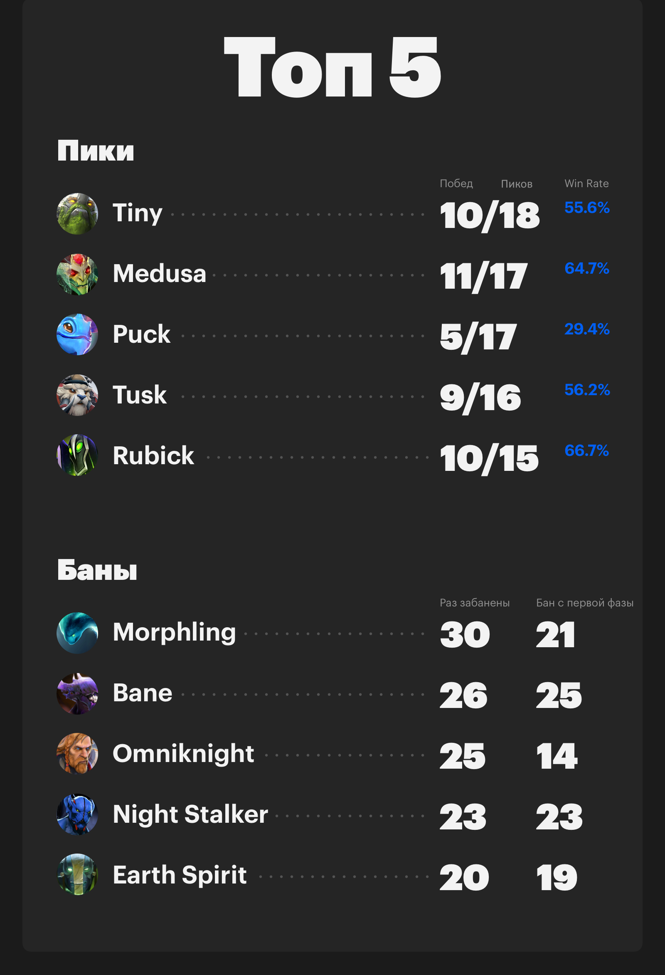Select the Puck hero avatar

tap(78, 335)
